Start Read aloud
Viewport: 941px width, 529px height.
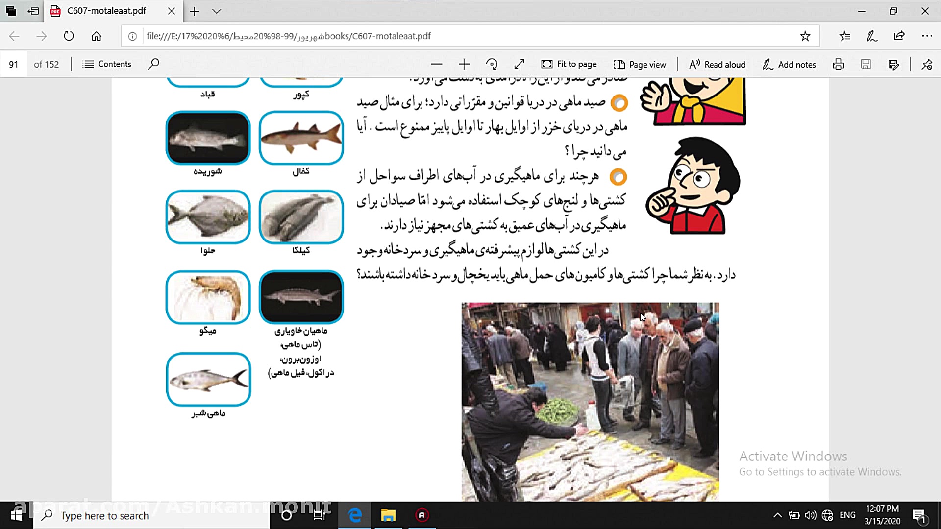coord(717,64)
